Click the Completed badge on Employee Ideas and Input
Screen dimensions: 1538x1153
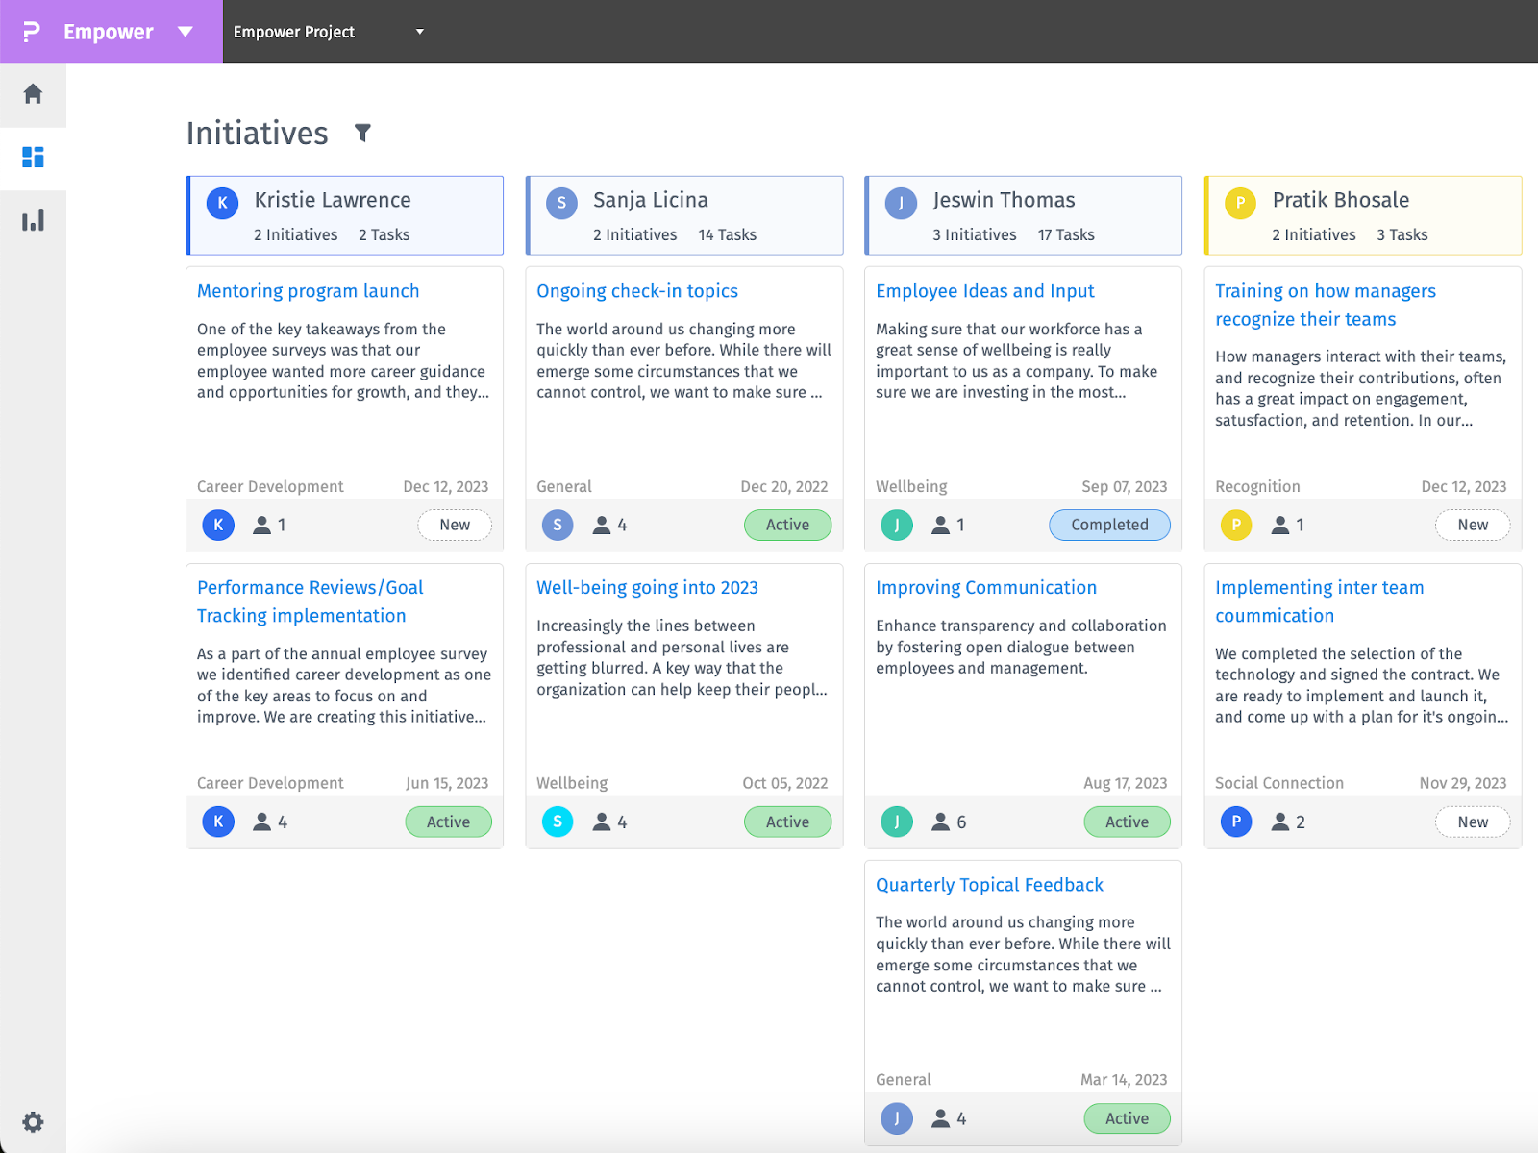click(1109, 525)
